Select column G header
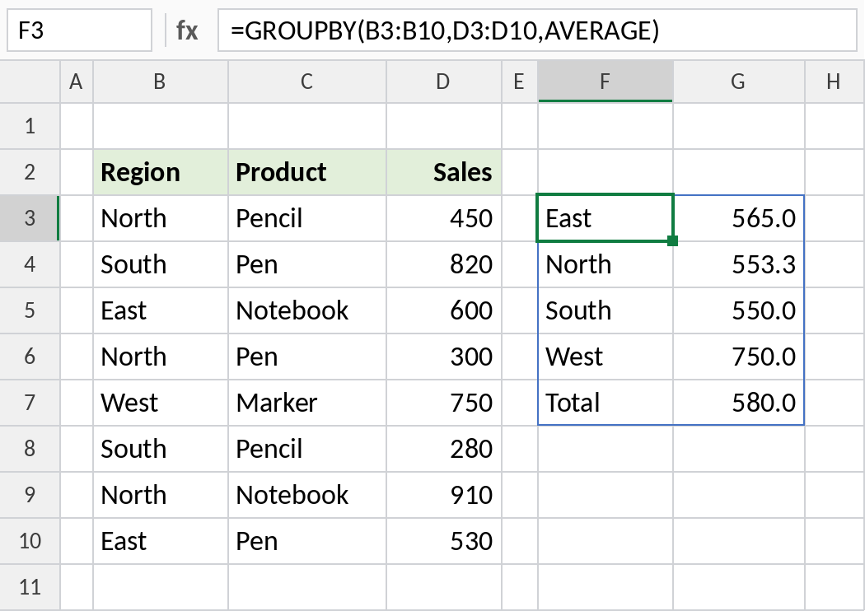The width and height of the screenshot is (865, 611). click(x=739, y=82)
